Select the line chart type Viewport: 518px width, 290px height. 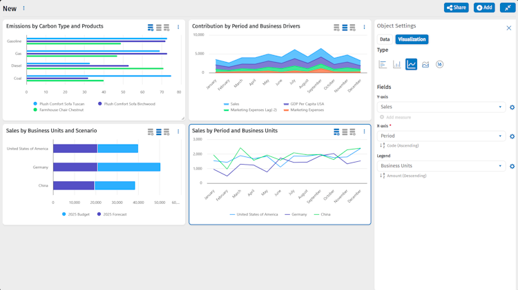tap(412, 64)
